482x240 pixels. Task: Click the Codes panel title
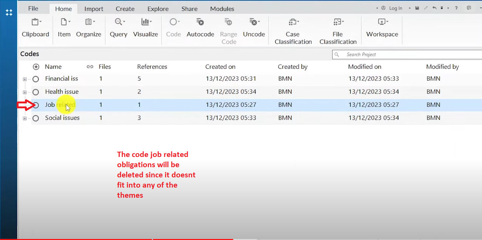[29, 54]
